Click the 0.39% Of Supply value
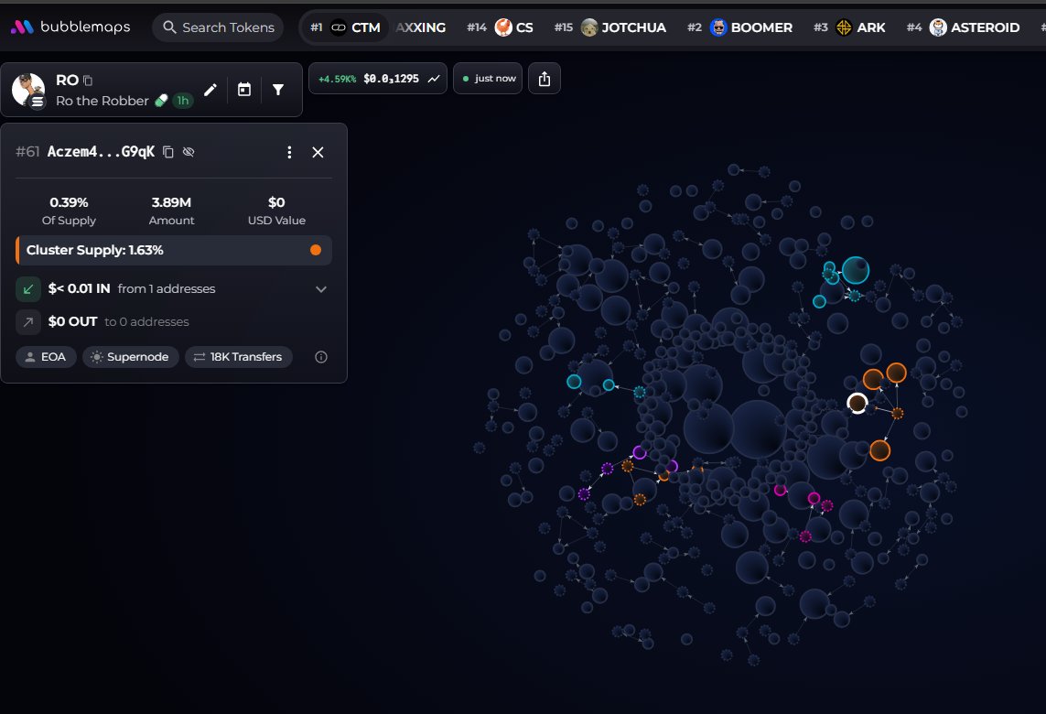The width and height of the screenshot is (1046, 714). (69, 202)
